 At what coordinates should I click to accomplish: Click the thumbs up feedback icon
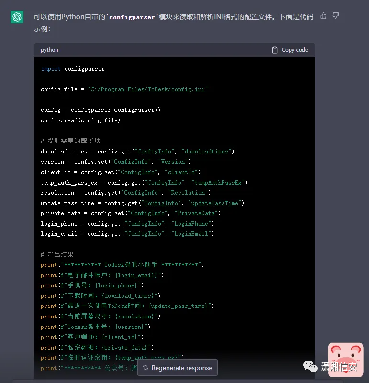coord(323,16)
